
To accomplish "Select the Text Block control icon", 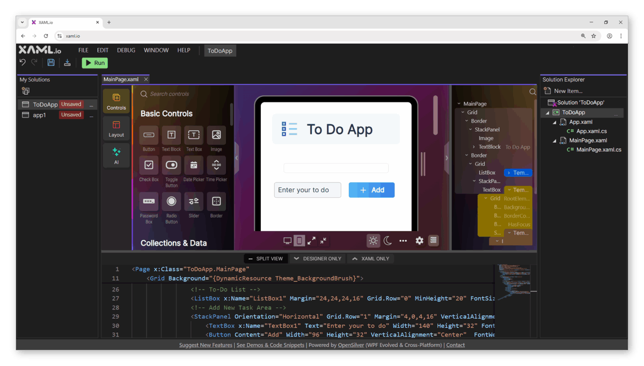I will pos(171,135).
